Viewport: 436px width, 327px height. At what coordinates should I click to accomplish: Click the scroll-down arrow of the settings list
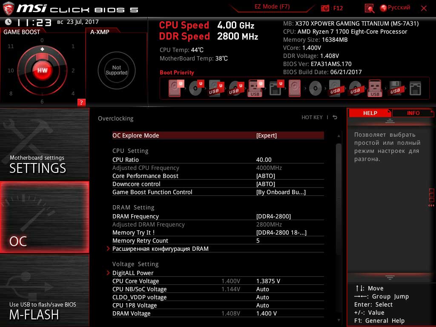click(x=338, y=320)
